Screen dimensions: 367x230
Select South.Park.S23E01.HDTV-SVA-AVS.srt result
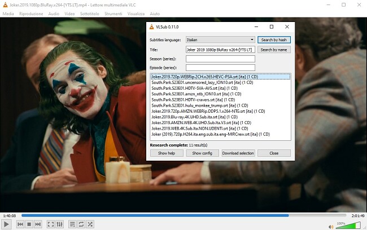tap(220, 88)
